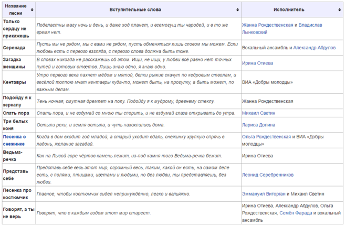This screenshot has width=346, height=227.
Task: Click the Кентавры song title cell
Action: (14, 82)
